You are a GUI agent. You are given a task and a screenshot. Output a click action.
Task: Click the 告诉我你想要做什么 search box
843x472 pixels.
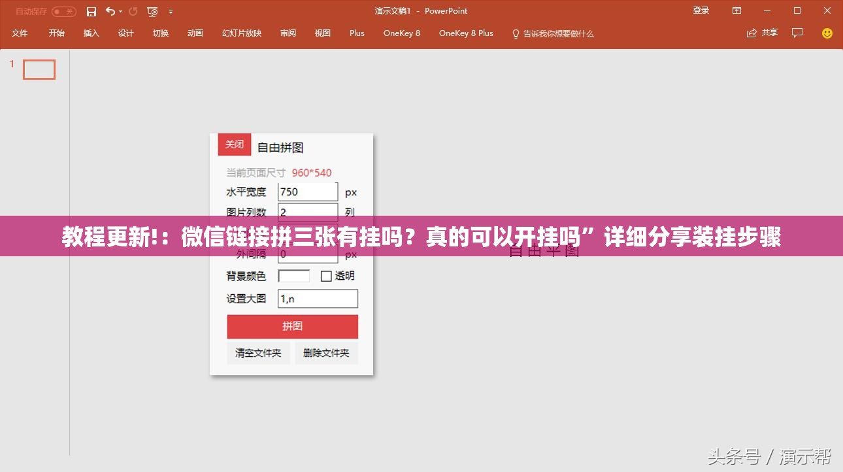click(553, 33)
